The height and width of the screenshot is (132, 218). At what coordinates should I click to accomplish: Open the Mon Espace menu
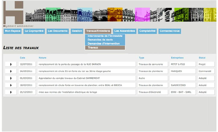(13, 31)
